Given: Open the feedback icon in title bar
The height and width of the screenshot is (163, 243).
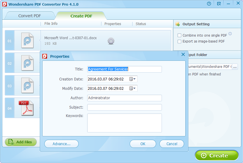Looking at the screenshot, I should (219, 4).
